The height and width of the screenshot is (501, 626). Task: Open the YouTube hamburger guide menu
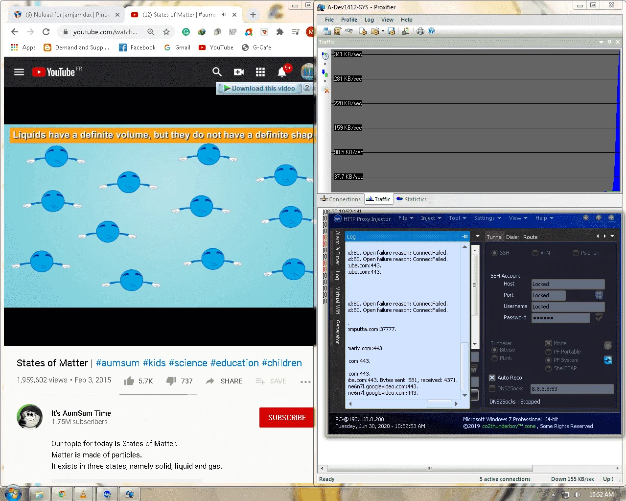pos(19,72)
